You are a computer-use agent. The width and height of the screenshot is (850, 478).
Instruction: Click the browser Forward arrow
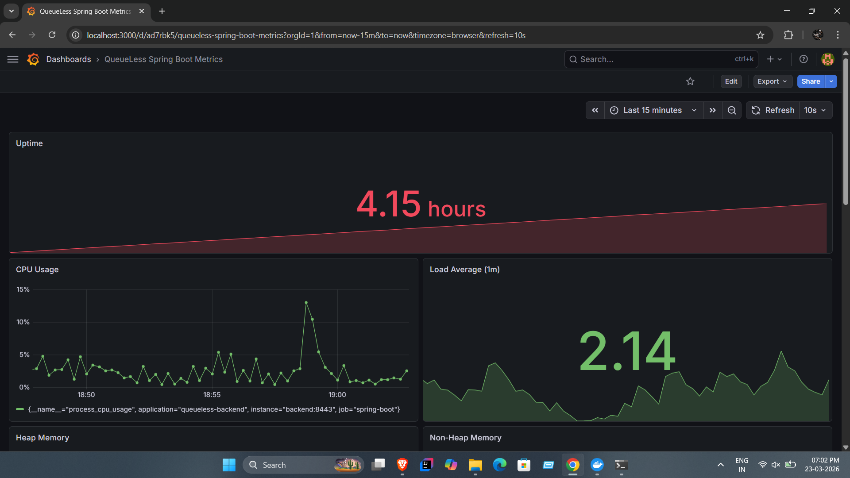click(x=32, y=35)
